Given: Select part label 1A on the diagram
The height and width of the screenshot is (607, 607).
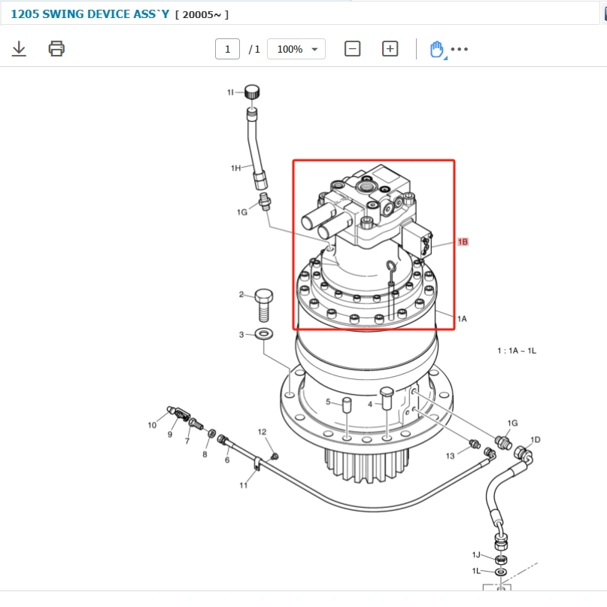Looking at the screenshot, I should click(462, 319).
